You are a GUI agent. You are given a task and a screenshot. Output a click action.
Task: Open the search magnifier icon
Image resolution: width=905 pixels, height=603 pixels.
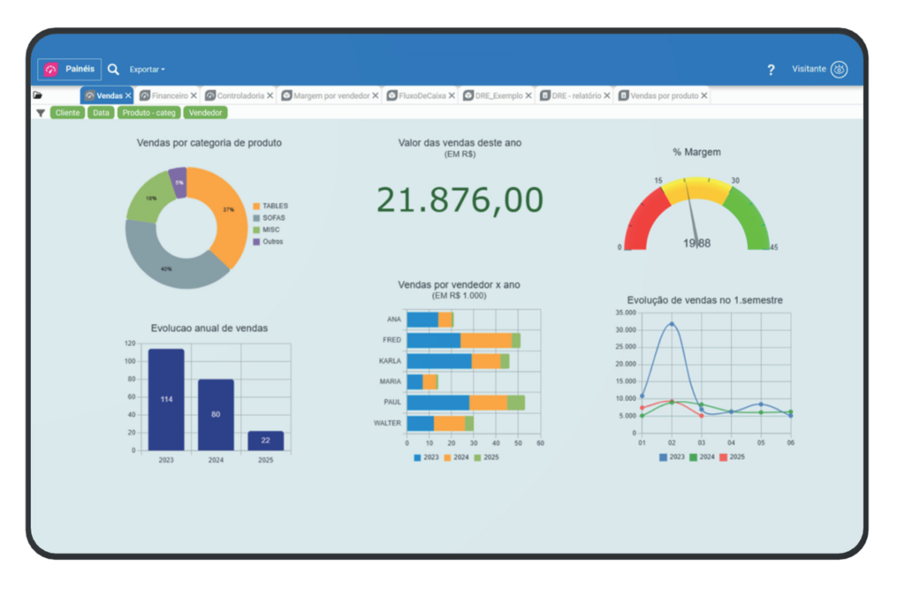[x=113, y=69]
